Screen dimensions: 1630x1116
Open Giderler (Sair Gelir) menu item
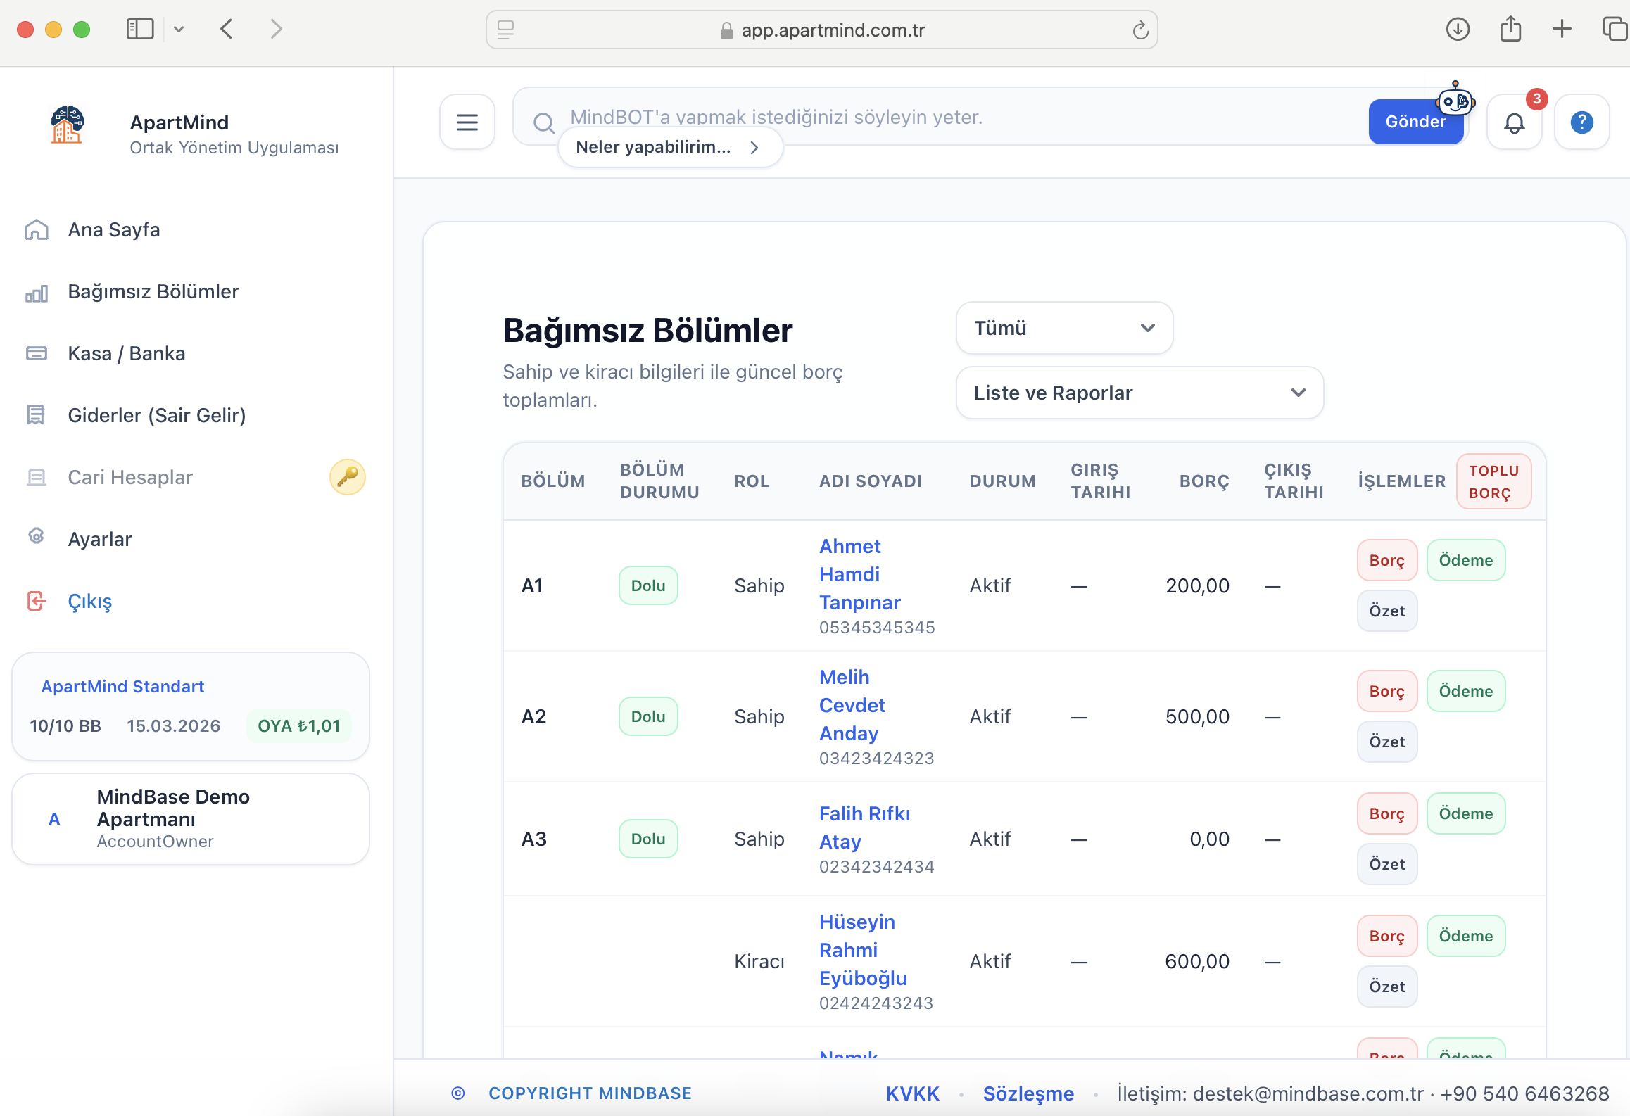(156, 415)
